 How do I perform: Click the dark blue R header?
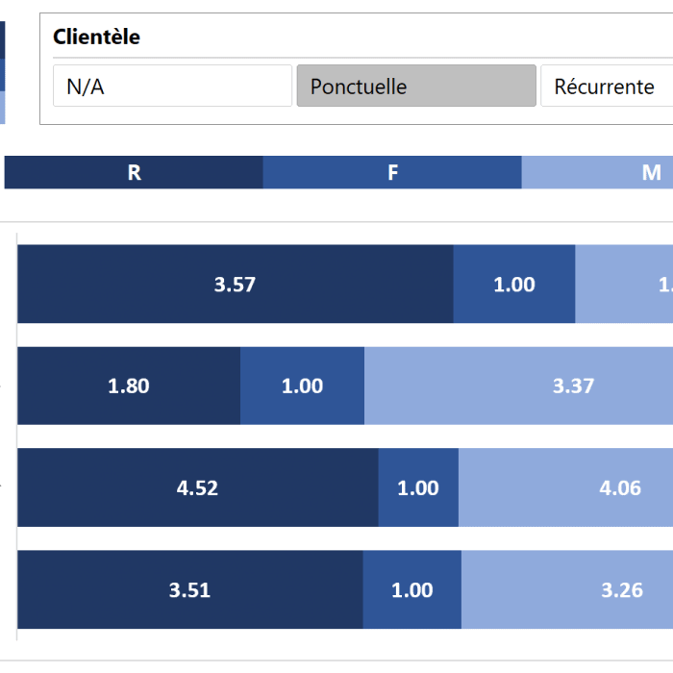point(134,173)
